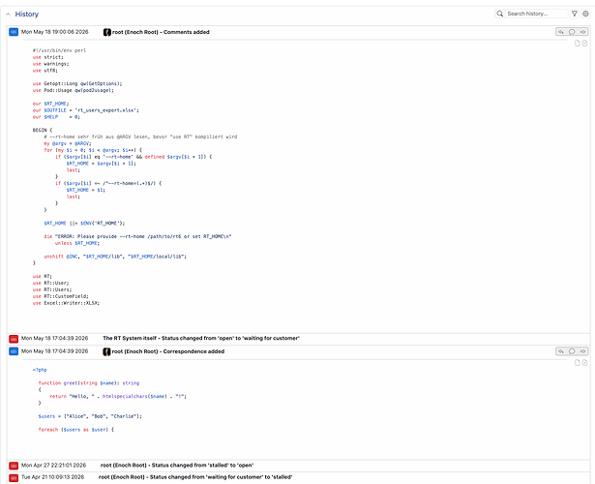The image size is (595, 484).
Task: Click red icon for 'open' to 'waiting for customer'
Action: pos(14,339)
